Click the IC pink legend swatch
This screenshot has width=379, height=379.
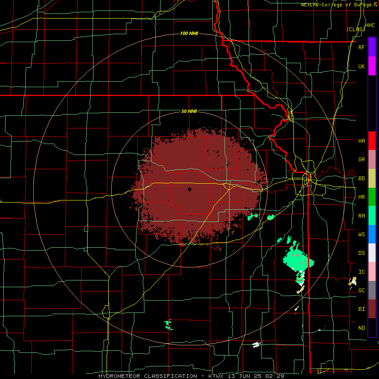372,272
